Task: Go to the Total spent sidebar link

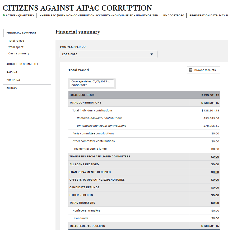Action: [16, 47]
